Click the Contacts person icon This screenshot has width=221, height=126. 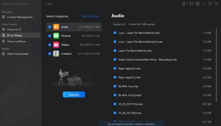point(56,54)
